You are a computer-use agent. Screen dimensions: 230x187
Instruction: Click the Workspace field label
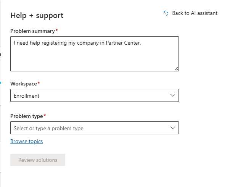23,84
